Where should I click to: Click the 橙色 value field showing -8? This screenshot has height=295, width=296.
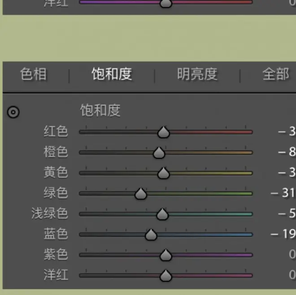tap(287, 152)
